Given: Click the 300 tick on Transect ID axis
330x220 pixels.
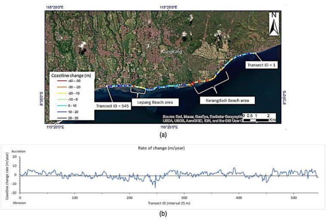Looking at the screenshot, I should pos(184,198).
